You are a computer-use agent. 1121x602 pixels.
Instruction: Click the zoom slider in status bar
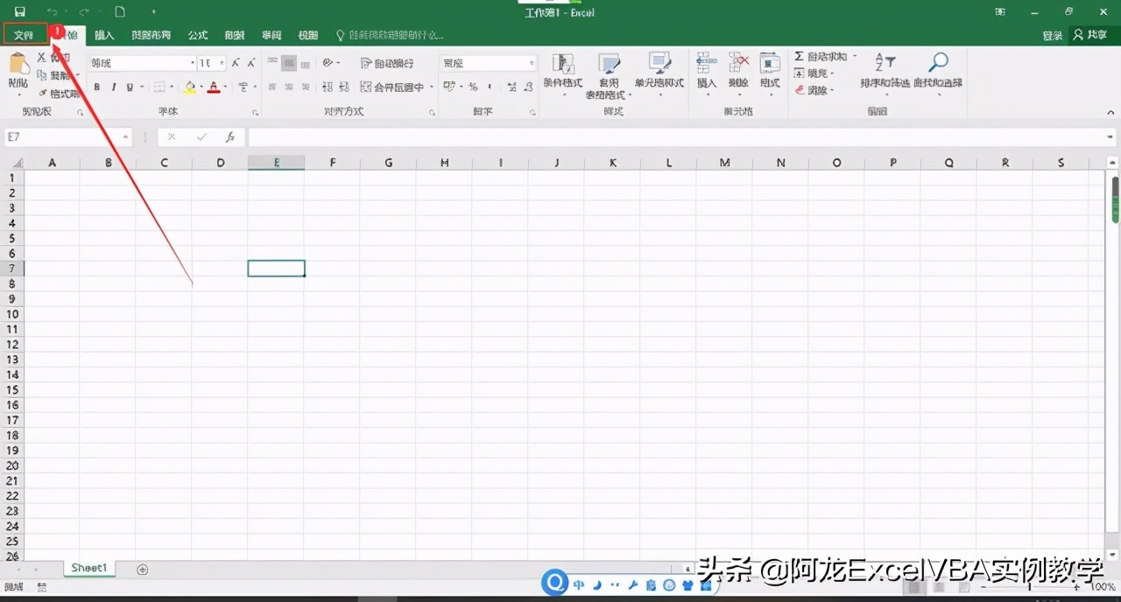[x=1029, y=588]
